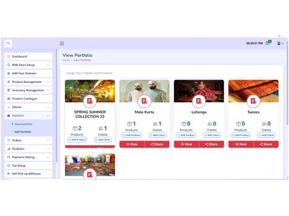The height and width of the screenshot is (216, 289).
Task: Expand the Product Management menu
Action: pos(28,82)
